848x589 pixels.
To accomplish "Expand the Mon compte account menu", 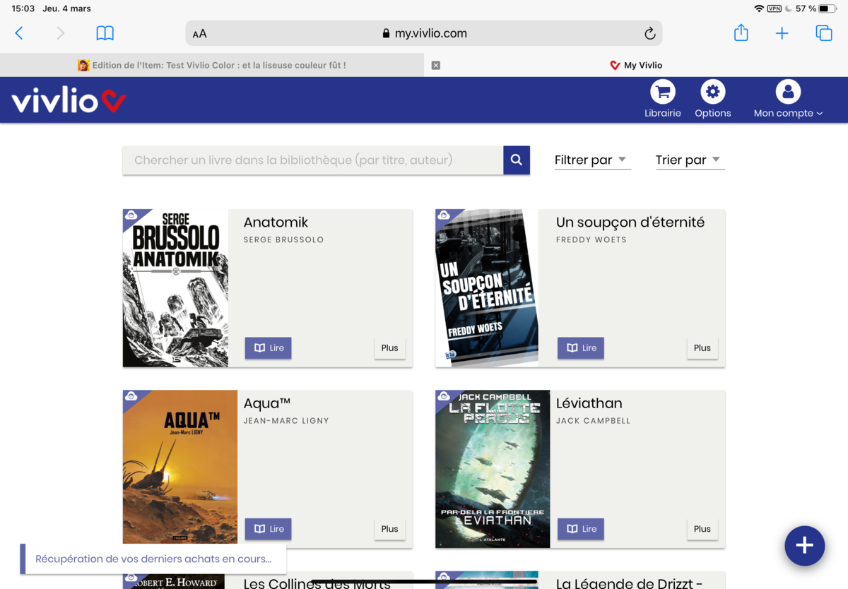I will click(x=788, y=99).
